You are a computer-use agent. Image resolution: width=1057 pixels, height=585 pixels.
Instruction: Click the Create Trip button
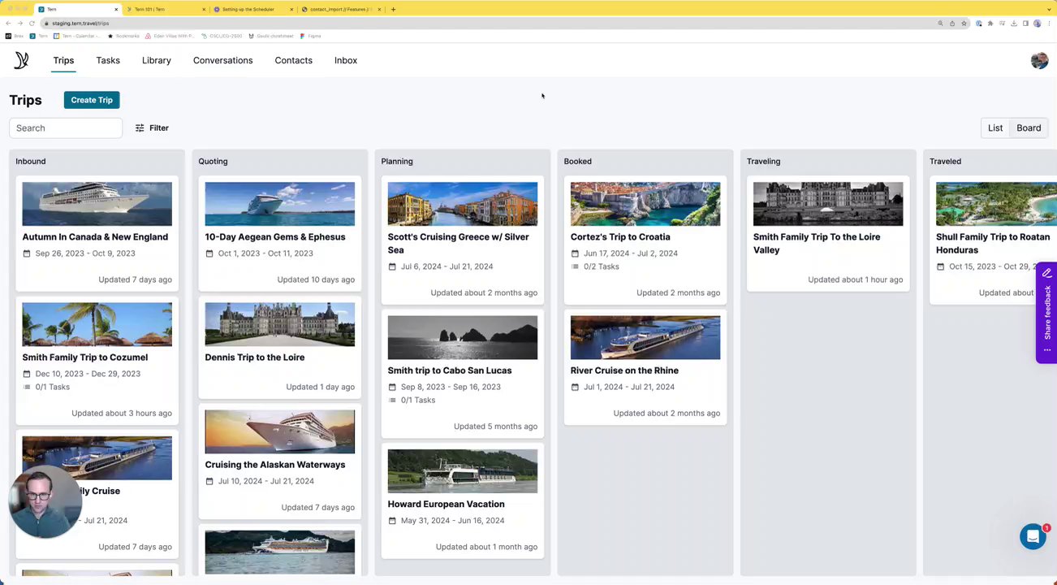coord(92,100)
